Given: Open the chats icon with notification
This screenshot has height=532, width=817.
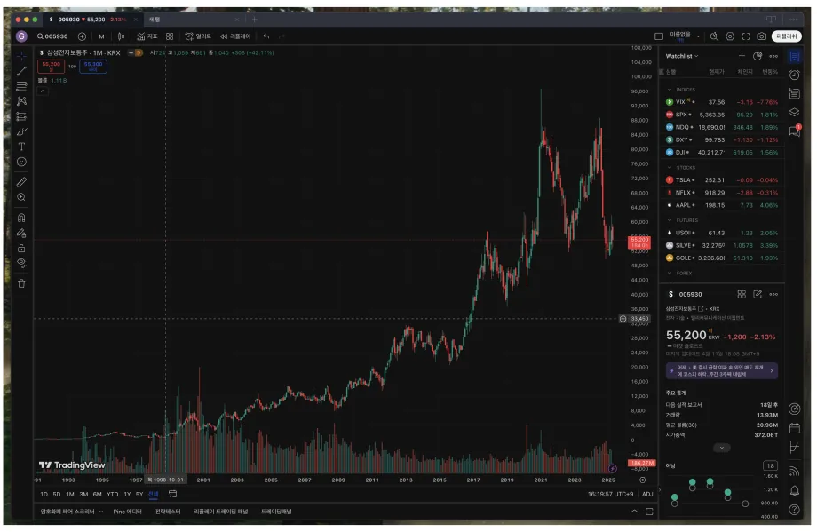Looking at the screenshot, I should (794, 131).
